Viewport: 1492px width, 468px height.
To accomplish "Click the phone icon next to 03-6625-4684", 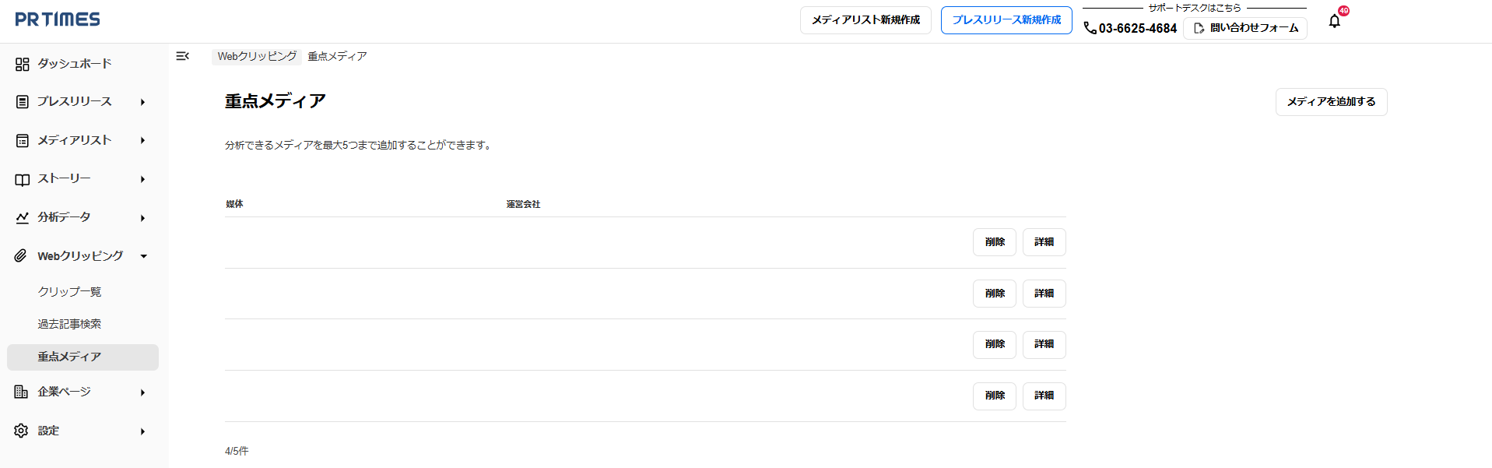I will [x=1088, y=27].
